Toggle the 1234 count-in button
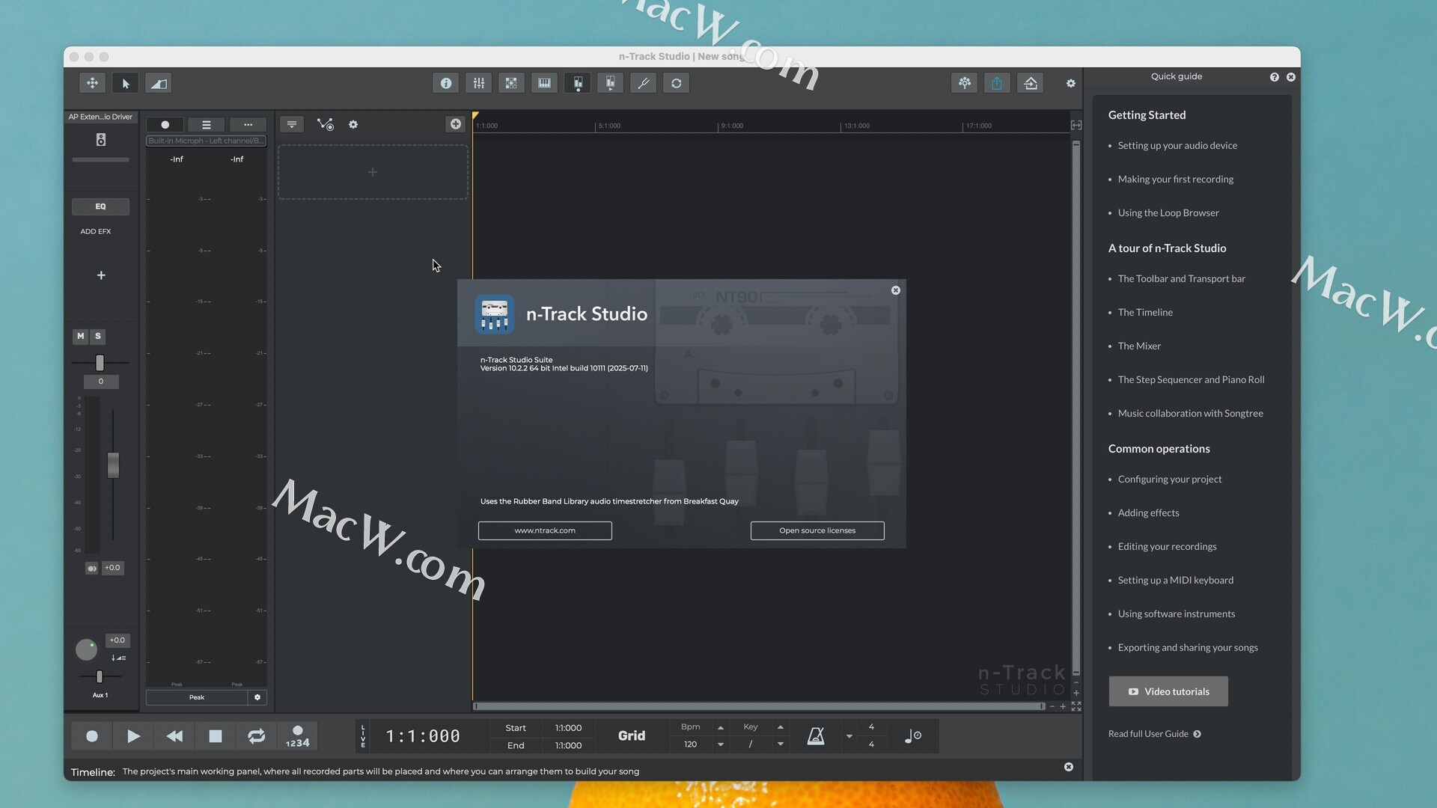The height and width of the screenshot is (808, 1437). [x=298, y=736]
